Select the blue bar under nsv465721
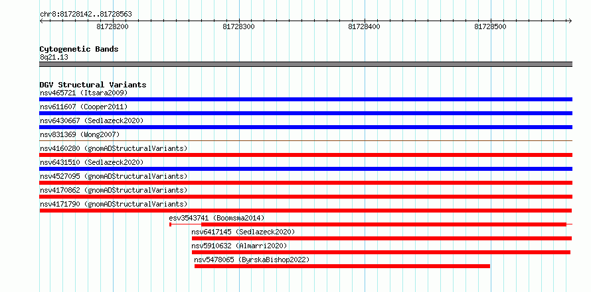591x292 pixels. (x=305, y=99)
